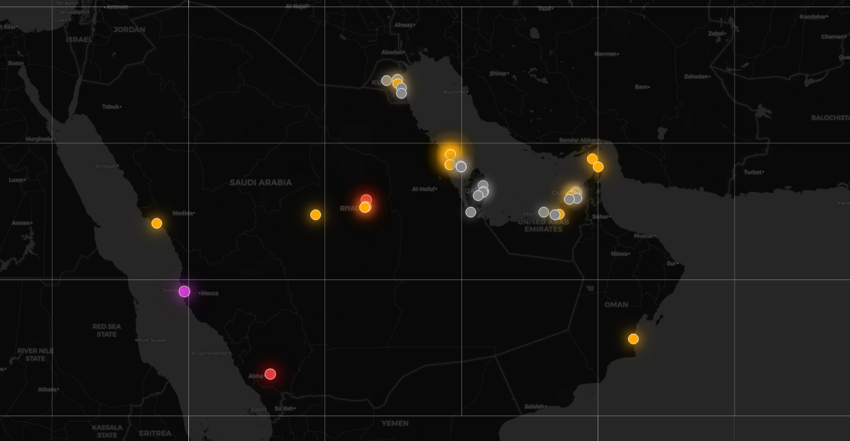Click the gray marker next to Abu Dhabi label

(544, 212)
